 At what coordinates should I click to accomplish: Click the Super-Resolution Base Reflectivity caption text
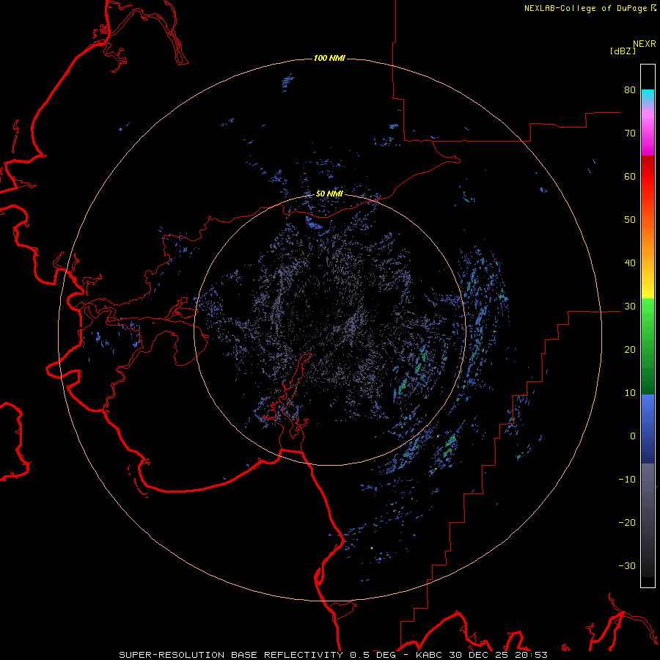334,655
